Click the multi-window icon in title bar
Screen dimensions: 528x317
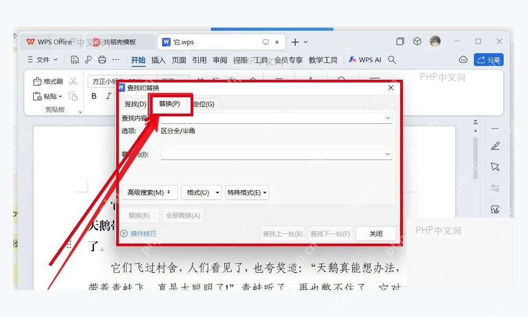point(400,41)
